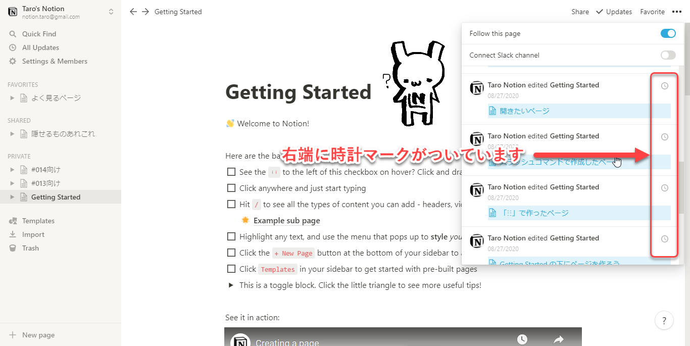Click the video share arrow icon
This screenshot has height=346, width=690.
coord(559,339)
